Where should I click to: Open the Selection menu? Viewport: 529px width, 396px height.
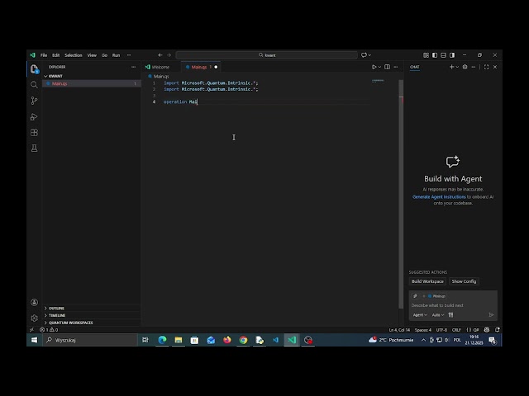74,55
